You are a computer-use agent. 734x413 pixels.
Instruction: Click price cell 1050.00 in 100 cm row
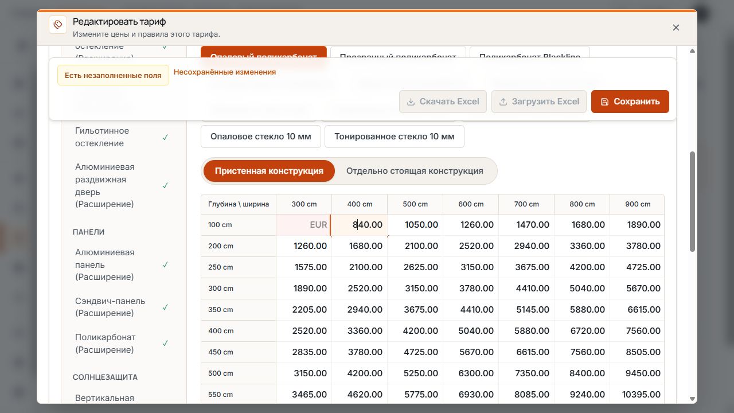(x=415, y=225)
